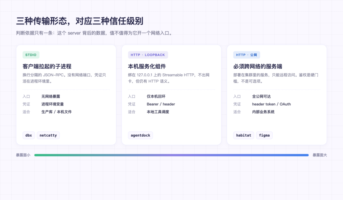The height and width of the screenshot is (200, 343).
Task: Select the figma tag chip
Action: coord(264,135)
